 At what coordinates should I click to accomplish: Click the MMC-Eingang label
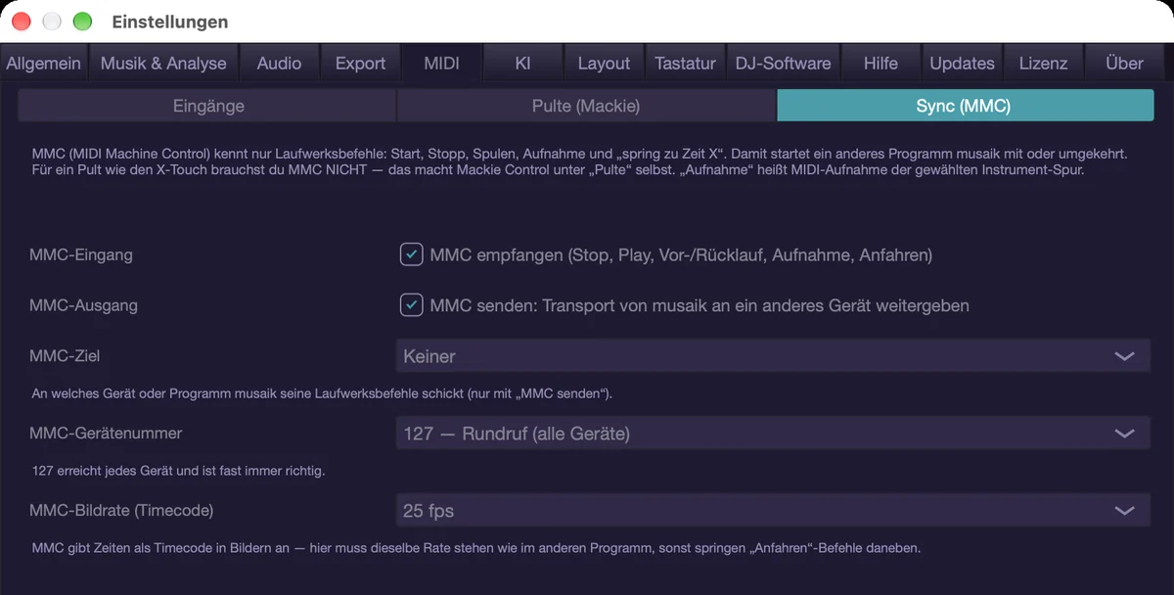81,254
